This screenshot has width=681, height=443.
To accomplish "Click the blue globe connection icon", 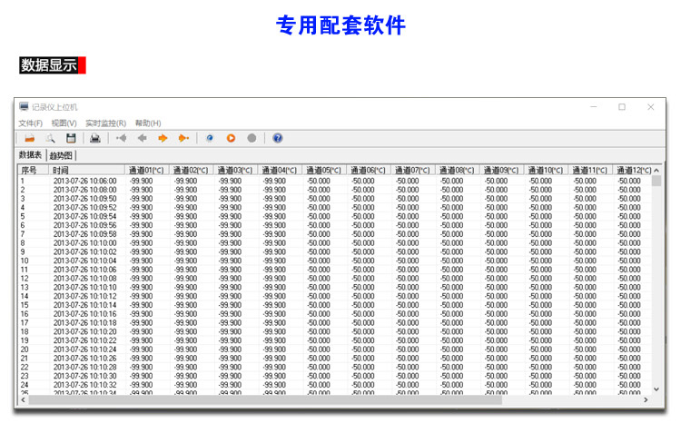I will pyautogui.click(x=210, y=138).
